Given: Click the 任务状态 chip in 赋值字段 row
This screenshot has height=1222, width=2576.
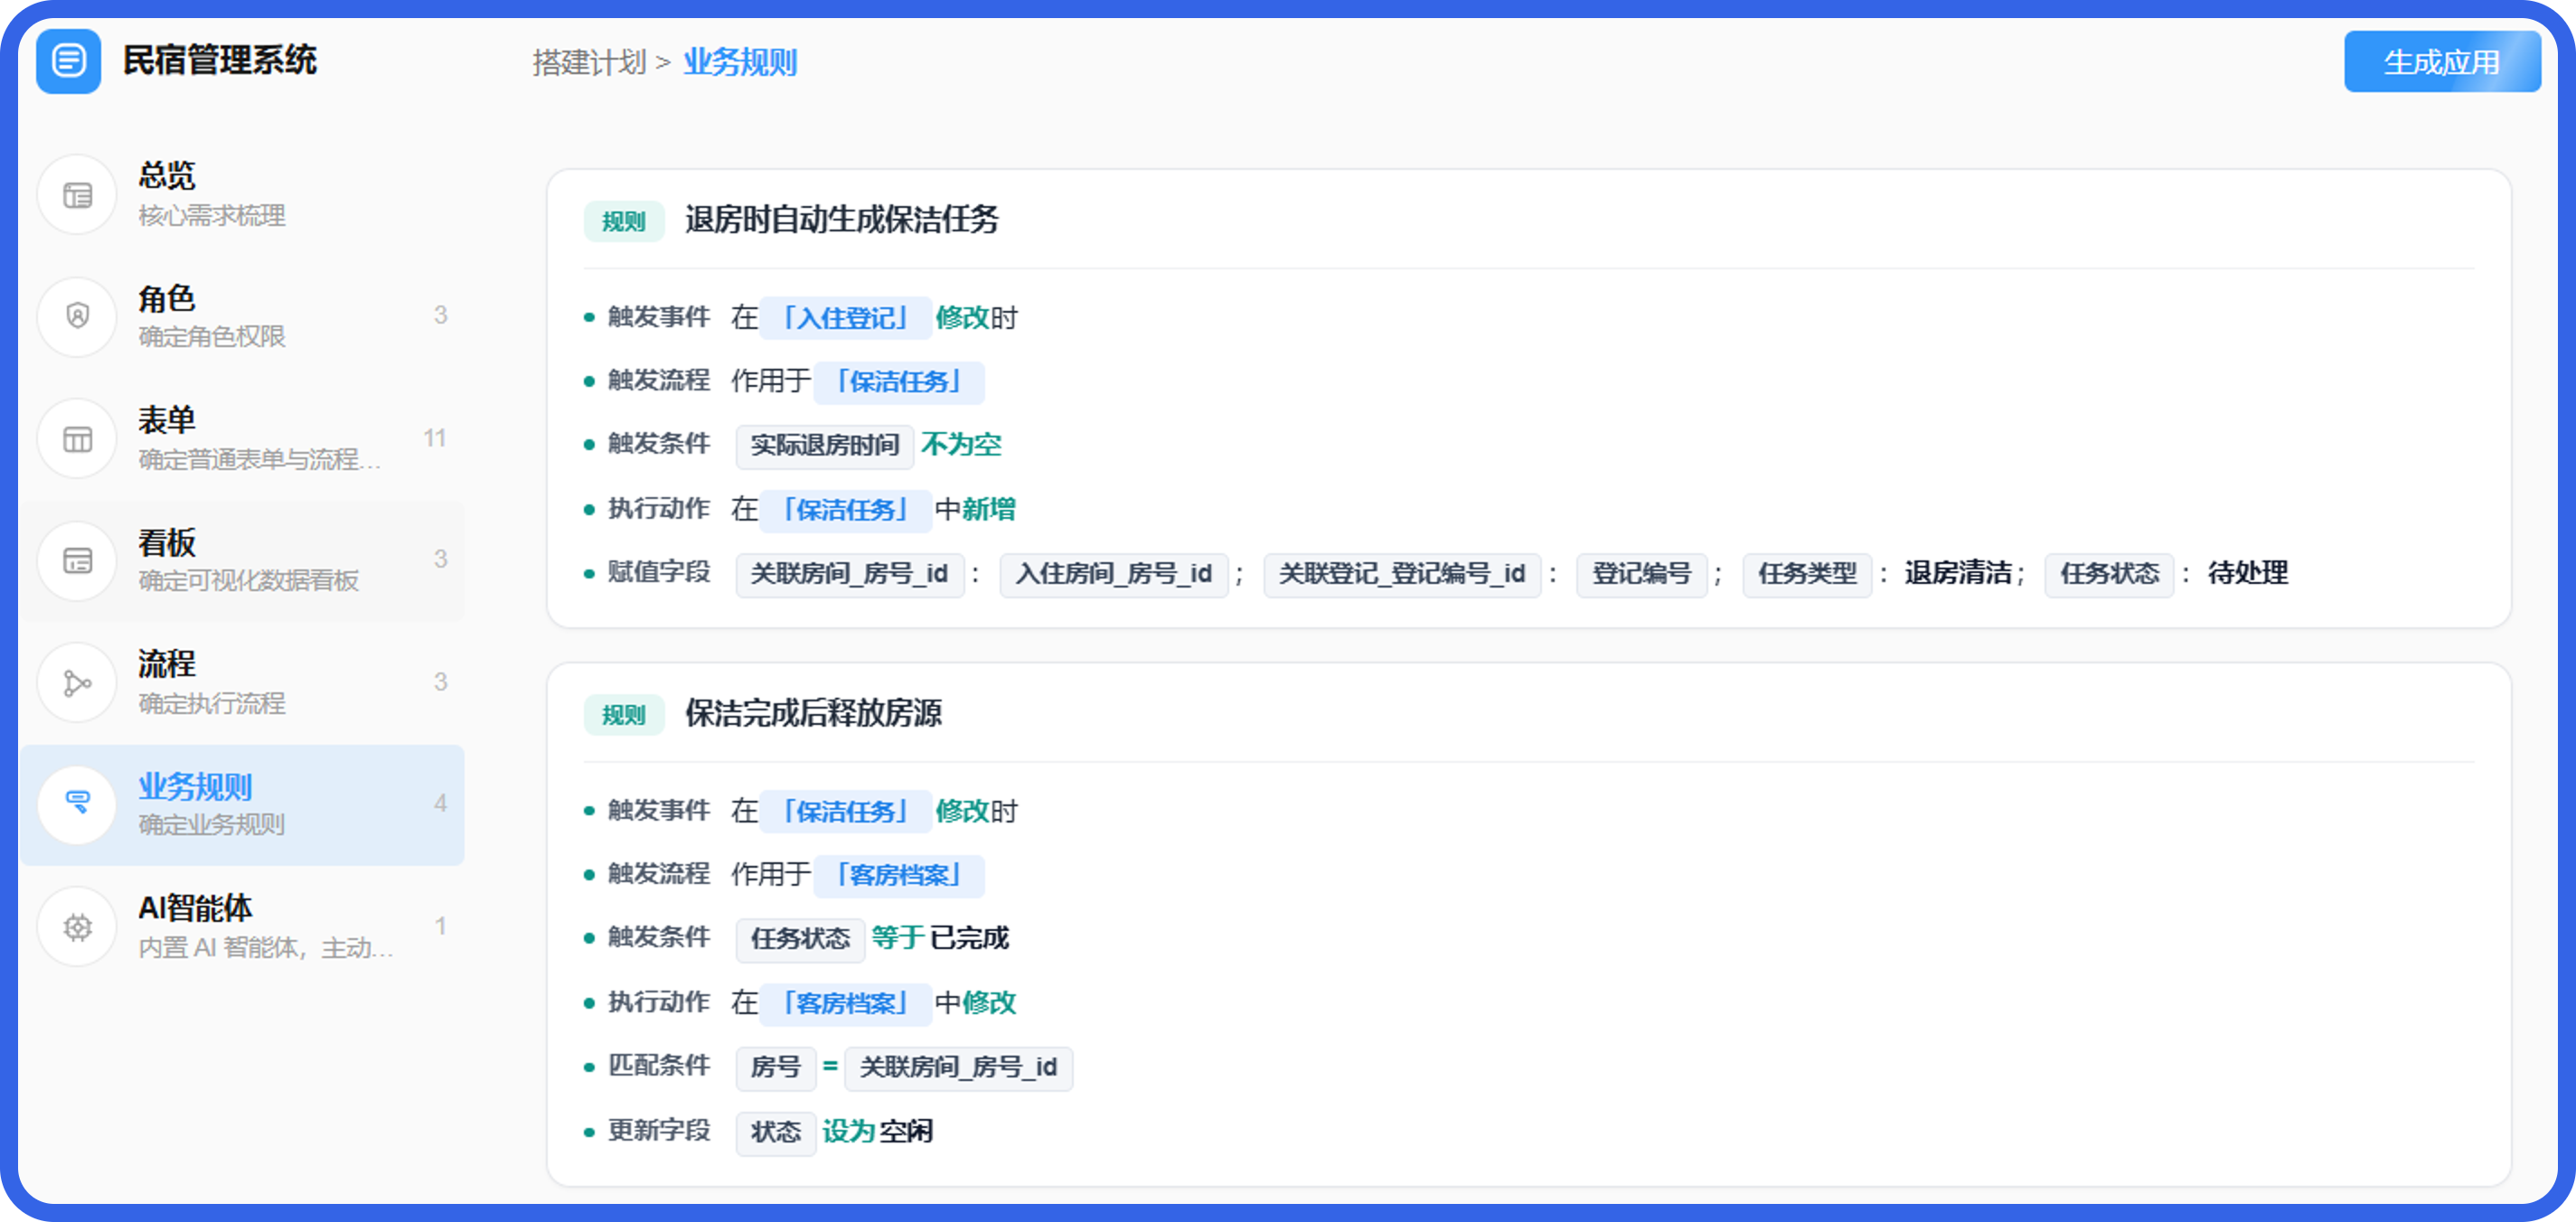Looking at the screenshot, I should [2109, 574].
